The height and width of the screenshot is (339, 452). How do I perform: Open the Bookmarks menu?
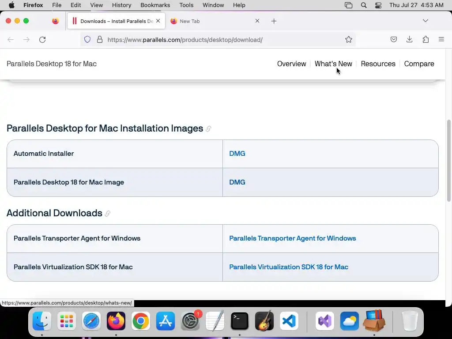click(155, 5)
